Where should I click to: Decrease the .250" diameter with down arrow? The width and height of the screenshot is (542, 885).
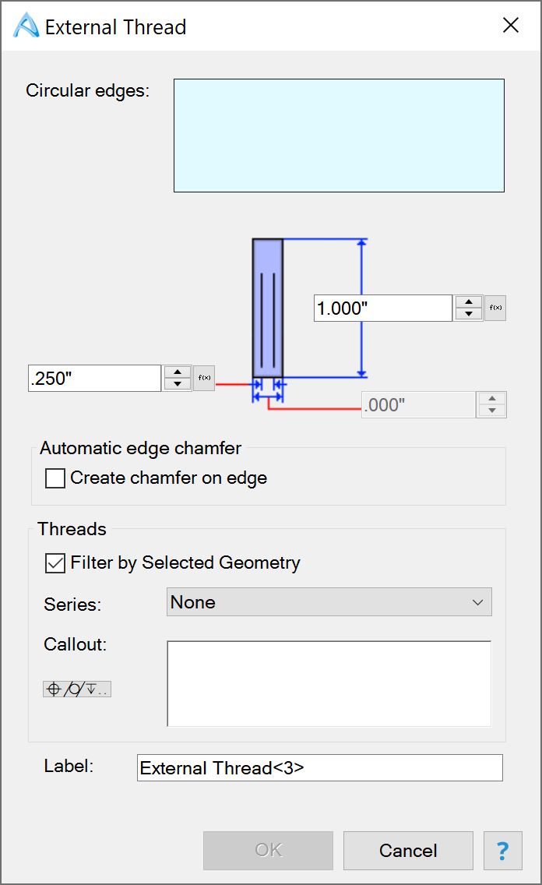178,384
